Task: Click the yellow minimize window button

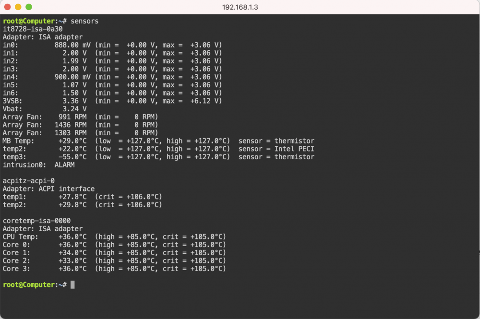Action: click(x=18, y=7)
